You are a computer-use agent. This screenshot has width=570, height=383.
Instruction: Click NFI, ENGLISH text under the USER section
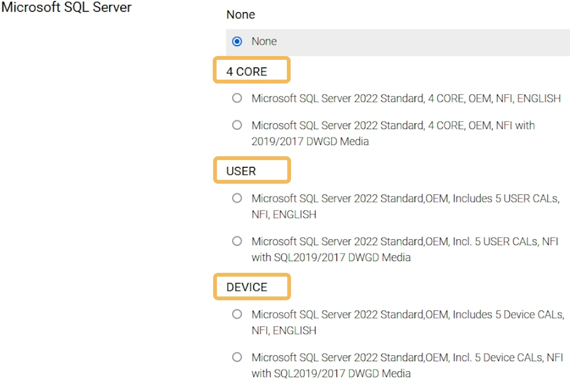click(x=284, y=214)
